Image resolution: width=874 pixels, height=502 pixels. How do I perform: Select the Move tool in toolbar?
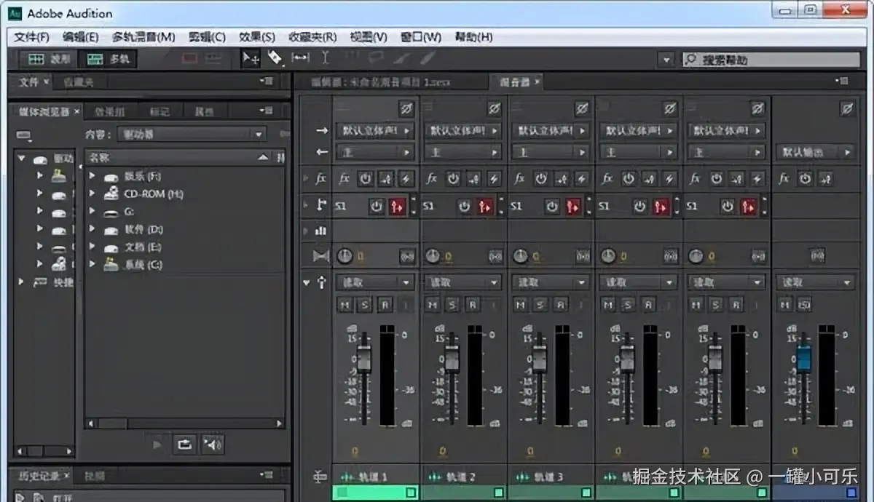(x=251, y=58)
